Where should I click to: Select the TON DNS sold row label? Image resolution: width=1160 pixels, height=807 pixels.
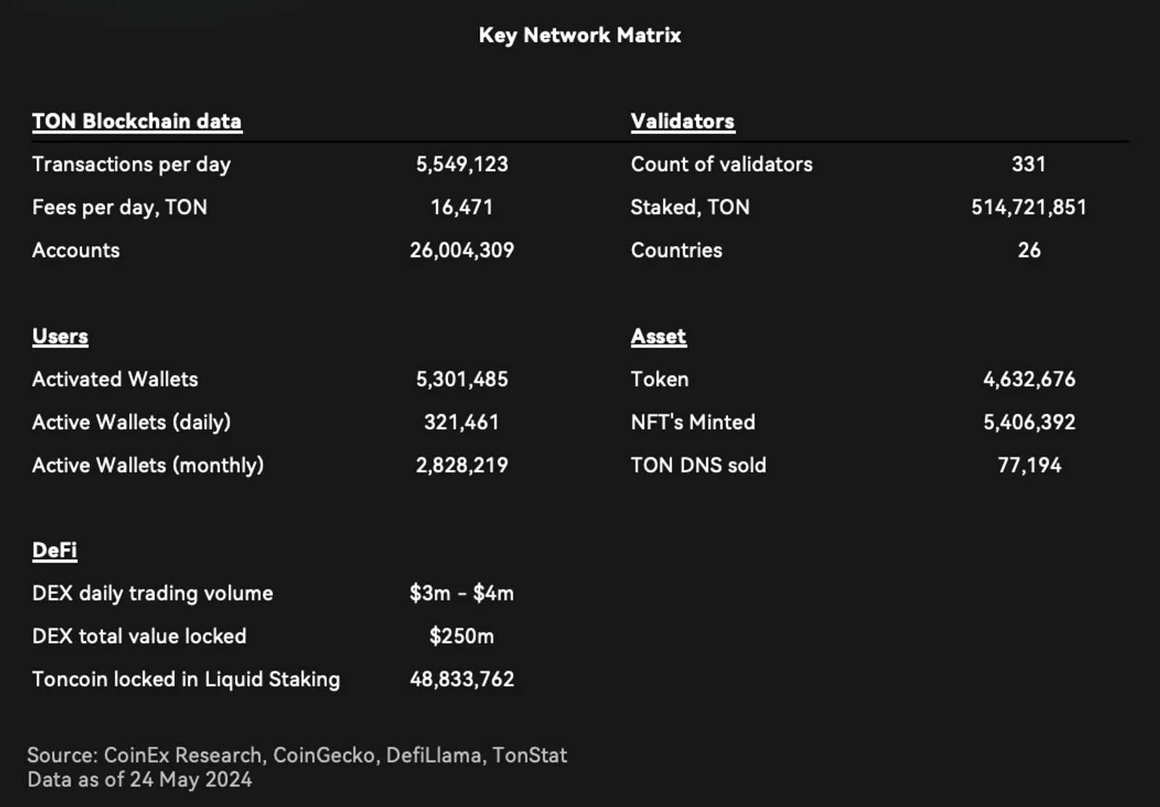(x=698, y=465)
